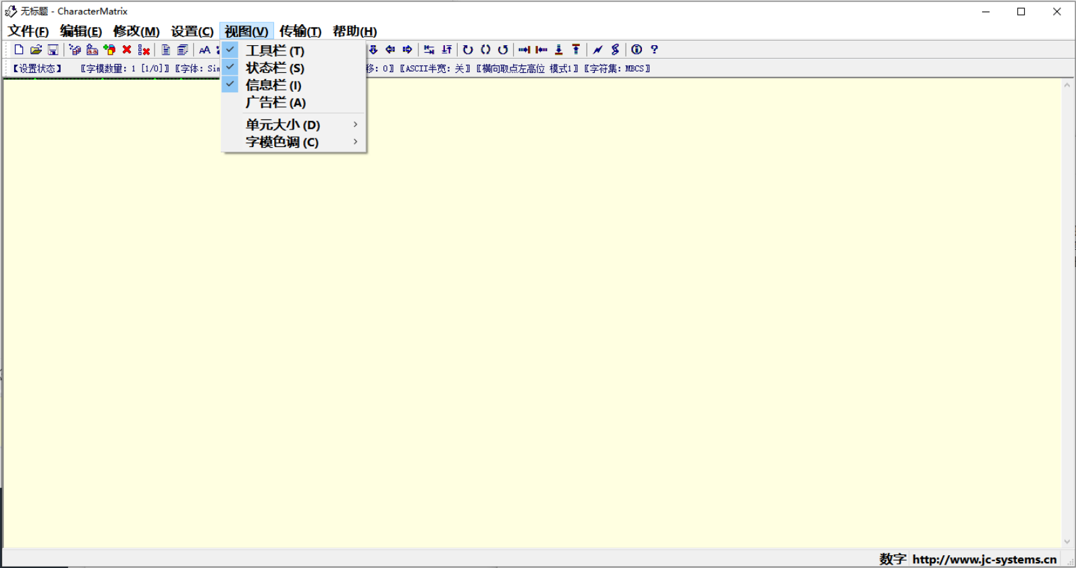
Task: Click the 数字 indicator in status bar
Action: tap(892, 559)
